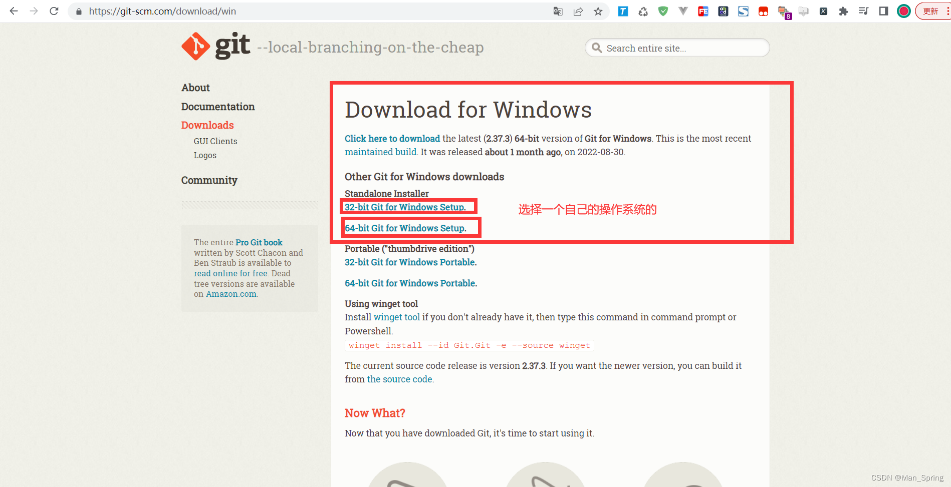Open the extension with the badge 8
The width and height of the screenshot is (951, 487).
click(784, 12)
